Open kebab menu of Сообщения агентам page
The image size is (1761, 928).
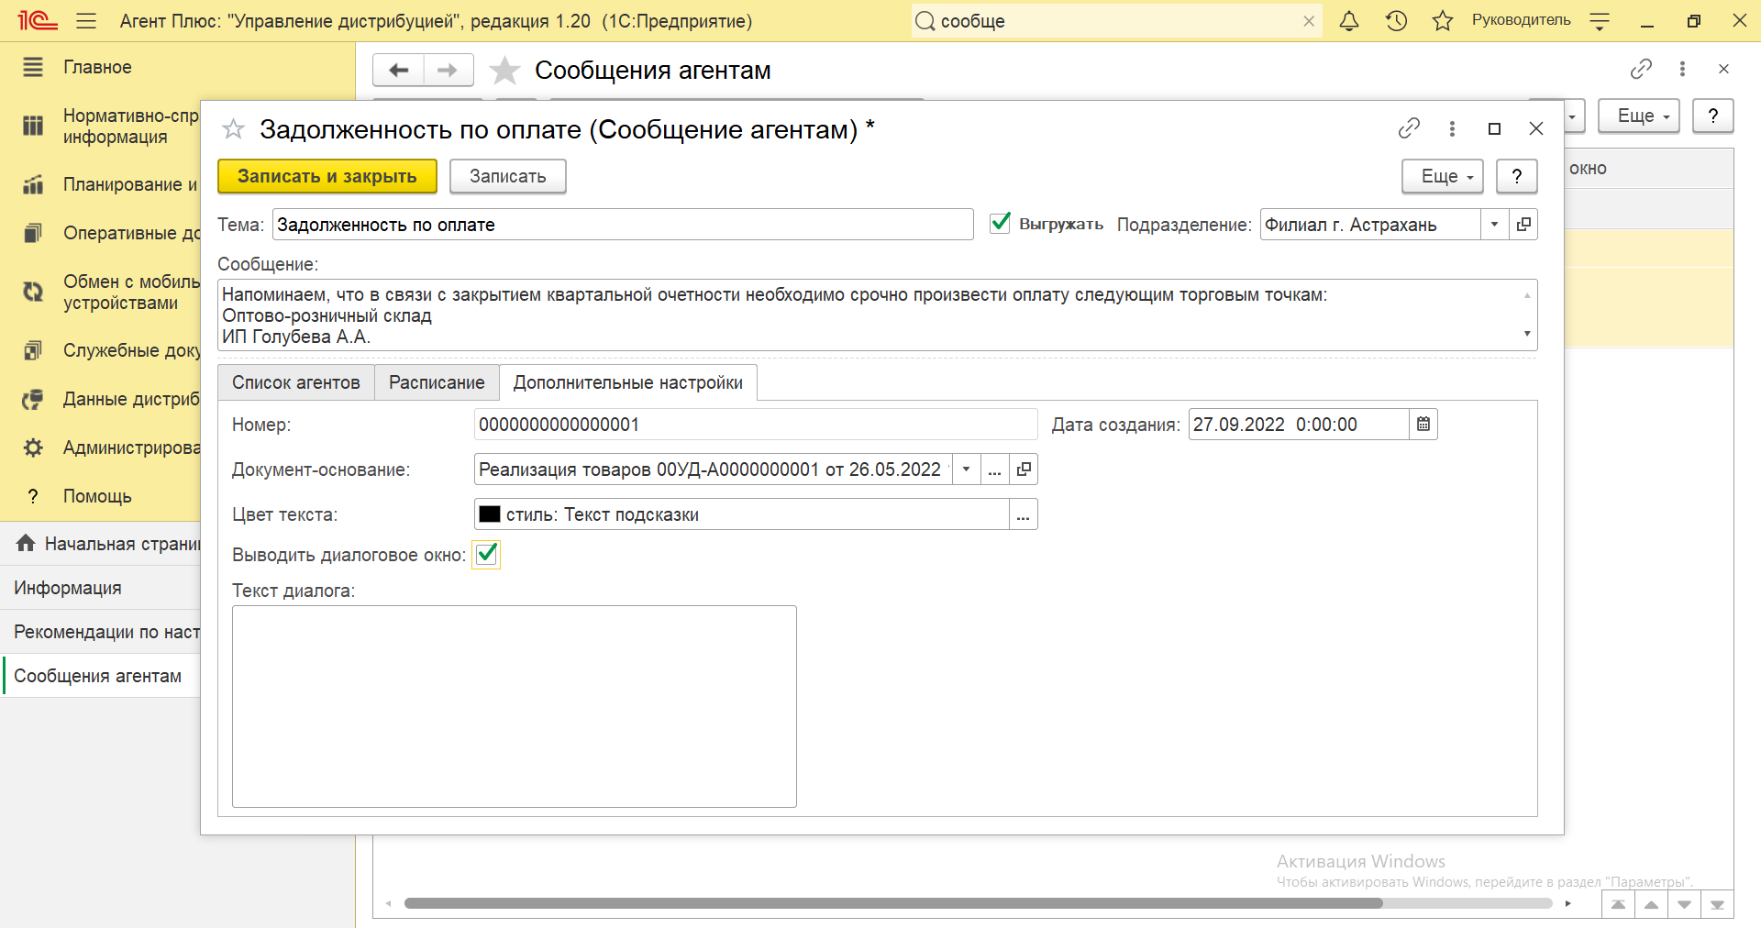[x=1682, y=69]
